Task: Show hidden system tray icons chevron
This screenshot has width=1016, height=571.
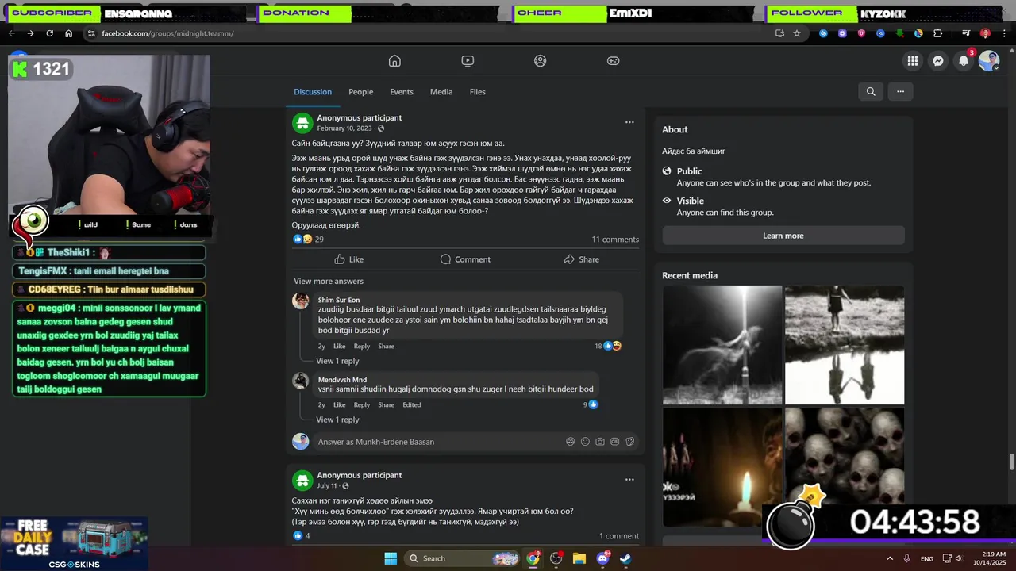Action: [x=890, y=558]
